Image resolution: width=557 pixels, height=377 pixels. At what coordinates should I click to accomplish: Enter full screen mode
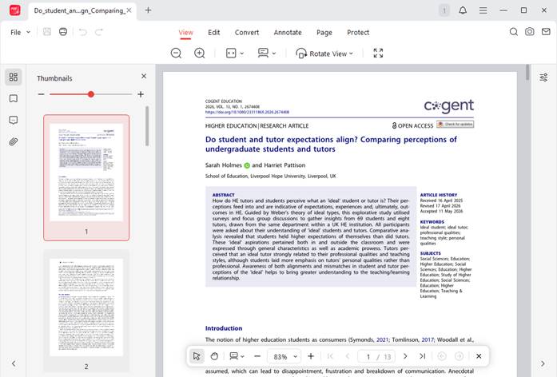coord(378,54)
